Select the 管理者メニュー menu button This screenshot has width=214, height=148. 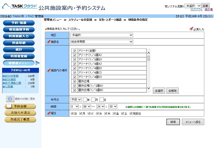[19, 63]
